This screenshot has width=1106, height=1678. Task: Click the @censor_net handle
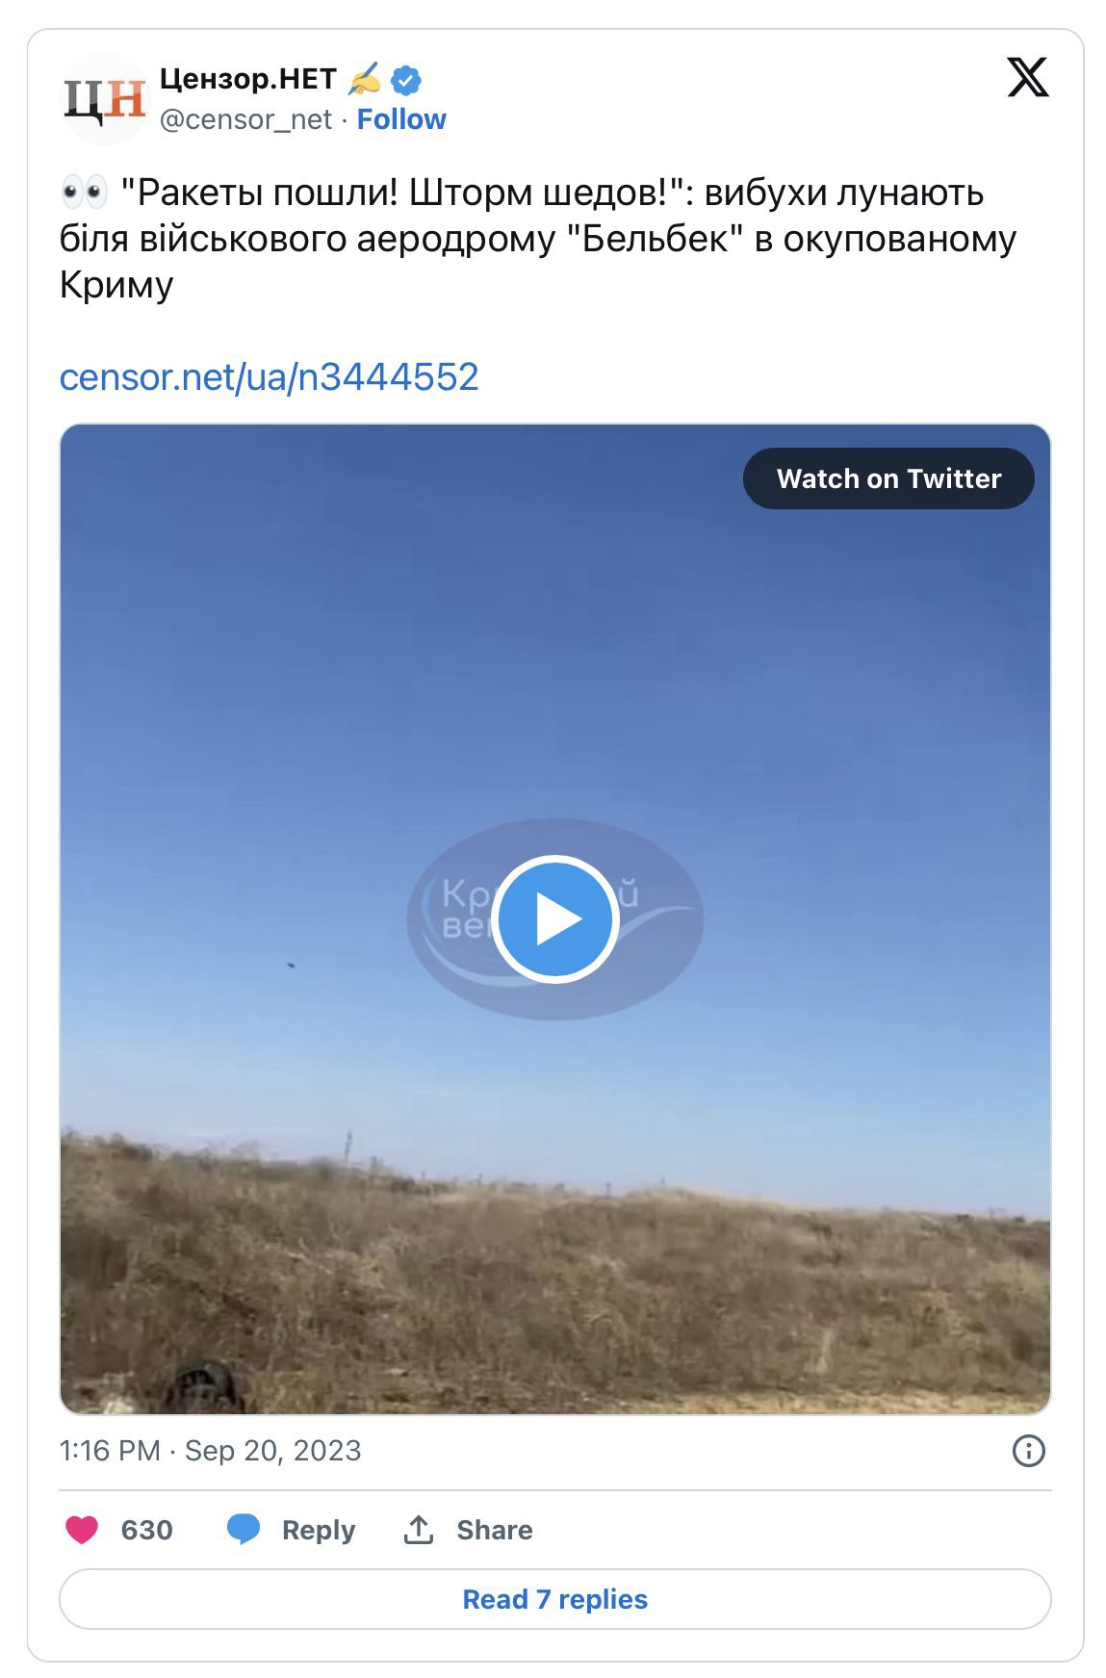pos(245,119)
